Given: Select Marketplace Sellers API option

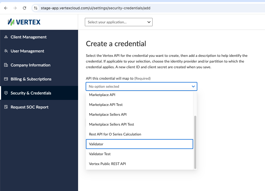Looking at the screenshot, I should tap(140, 114).
